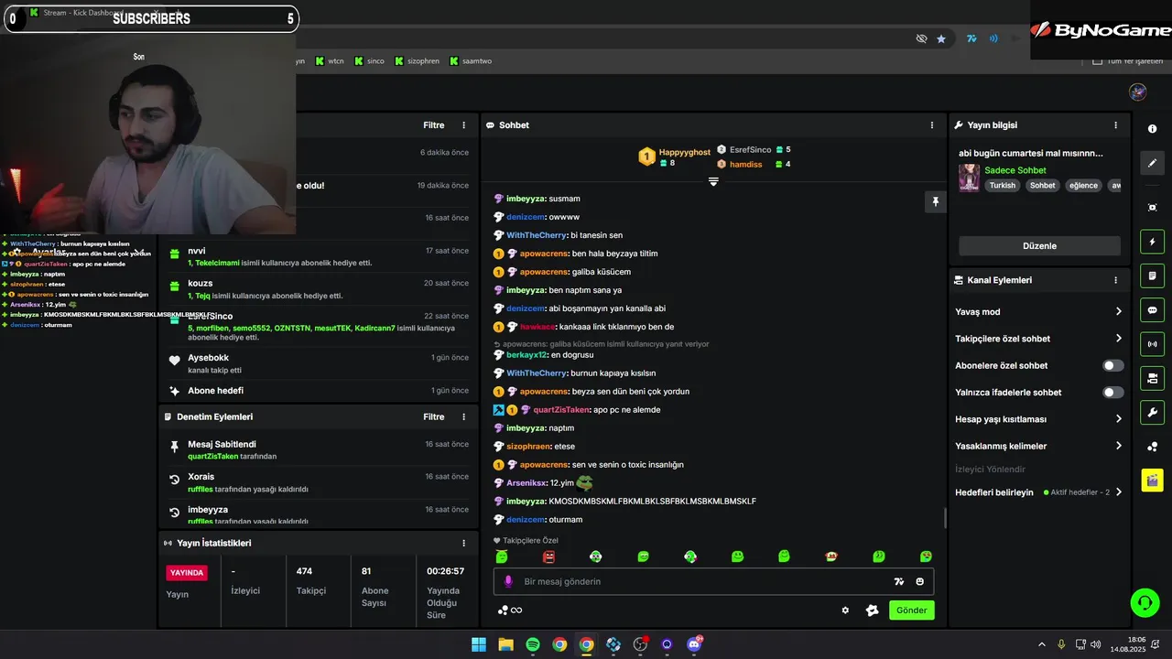Open the info icon in the right sidebar

click(x=1152, y=129)
